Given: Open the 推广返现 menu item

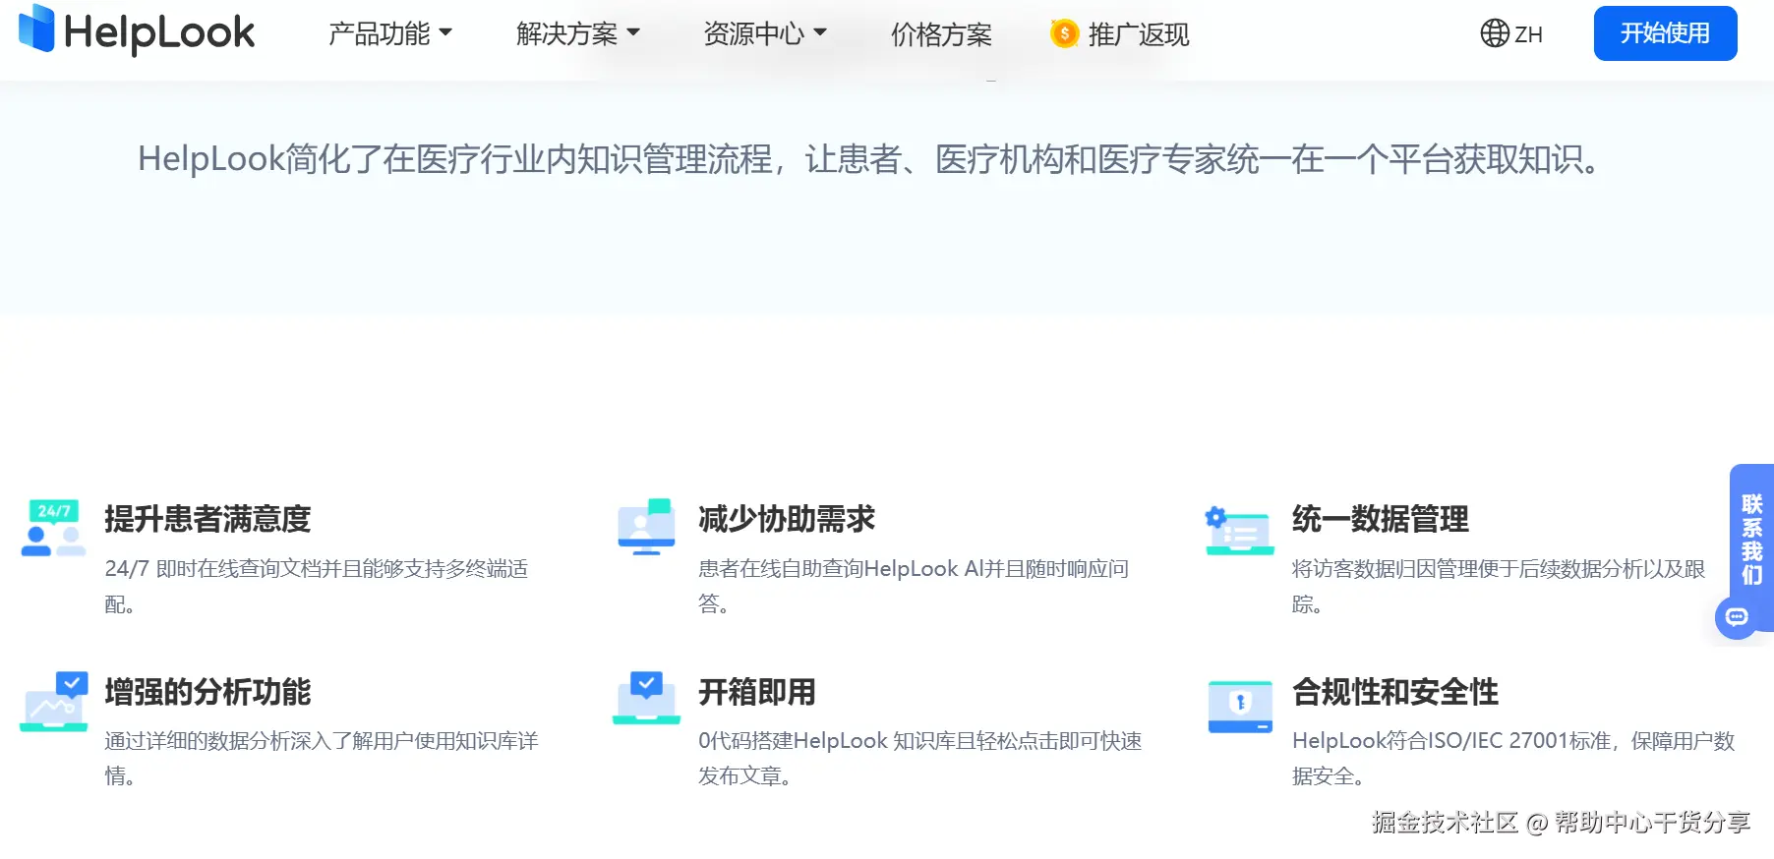Looking at the screenshot, I should [x=1120, y=34].
